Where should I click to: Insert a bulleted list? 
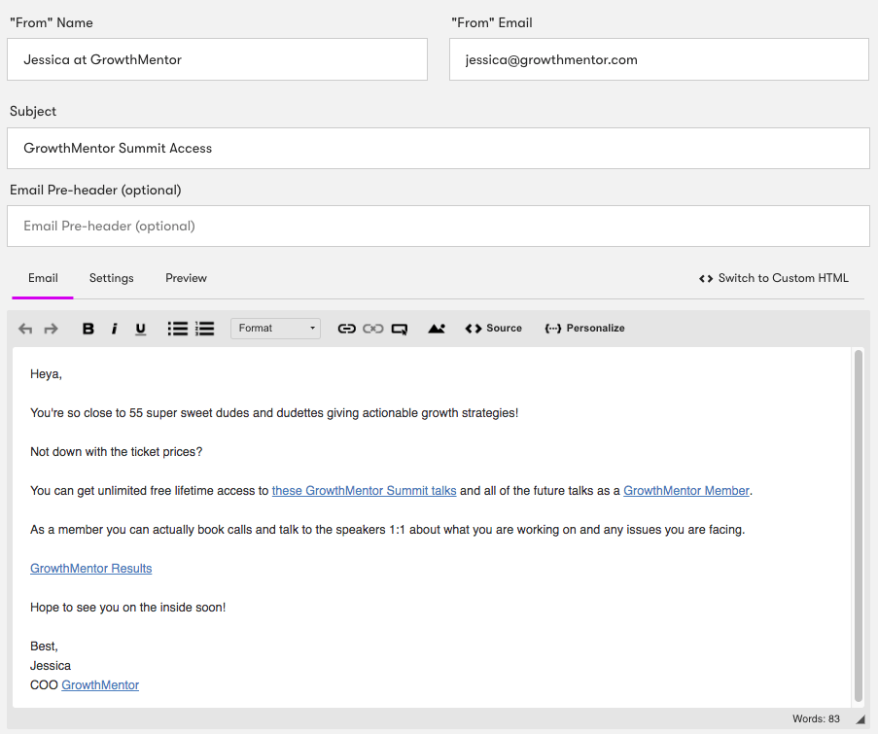point(178,329)
